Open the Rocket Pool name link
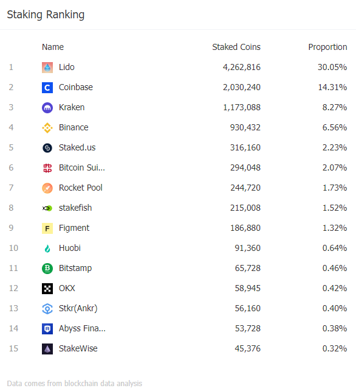The width and height of the screenshot is (356, 391). [81, 188]
